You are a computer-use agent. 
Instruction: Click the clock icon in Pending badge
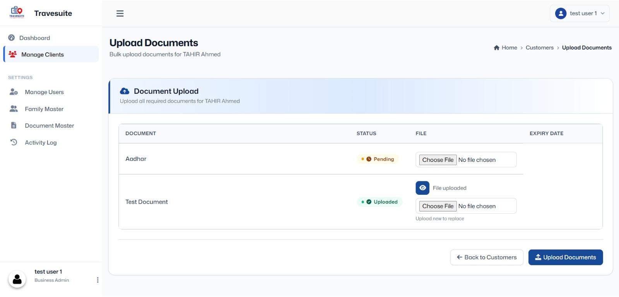point(369,159)
